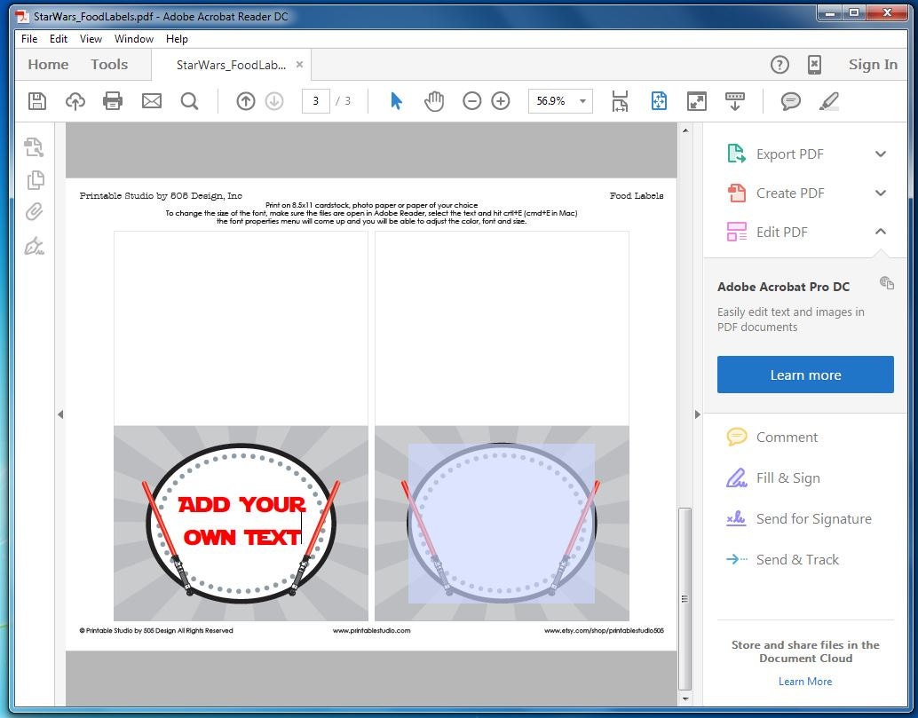Collapse the left navigation pane arrow
The image size is (918, 718).
(60, 414)
